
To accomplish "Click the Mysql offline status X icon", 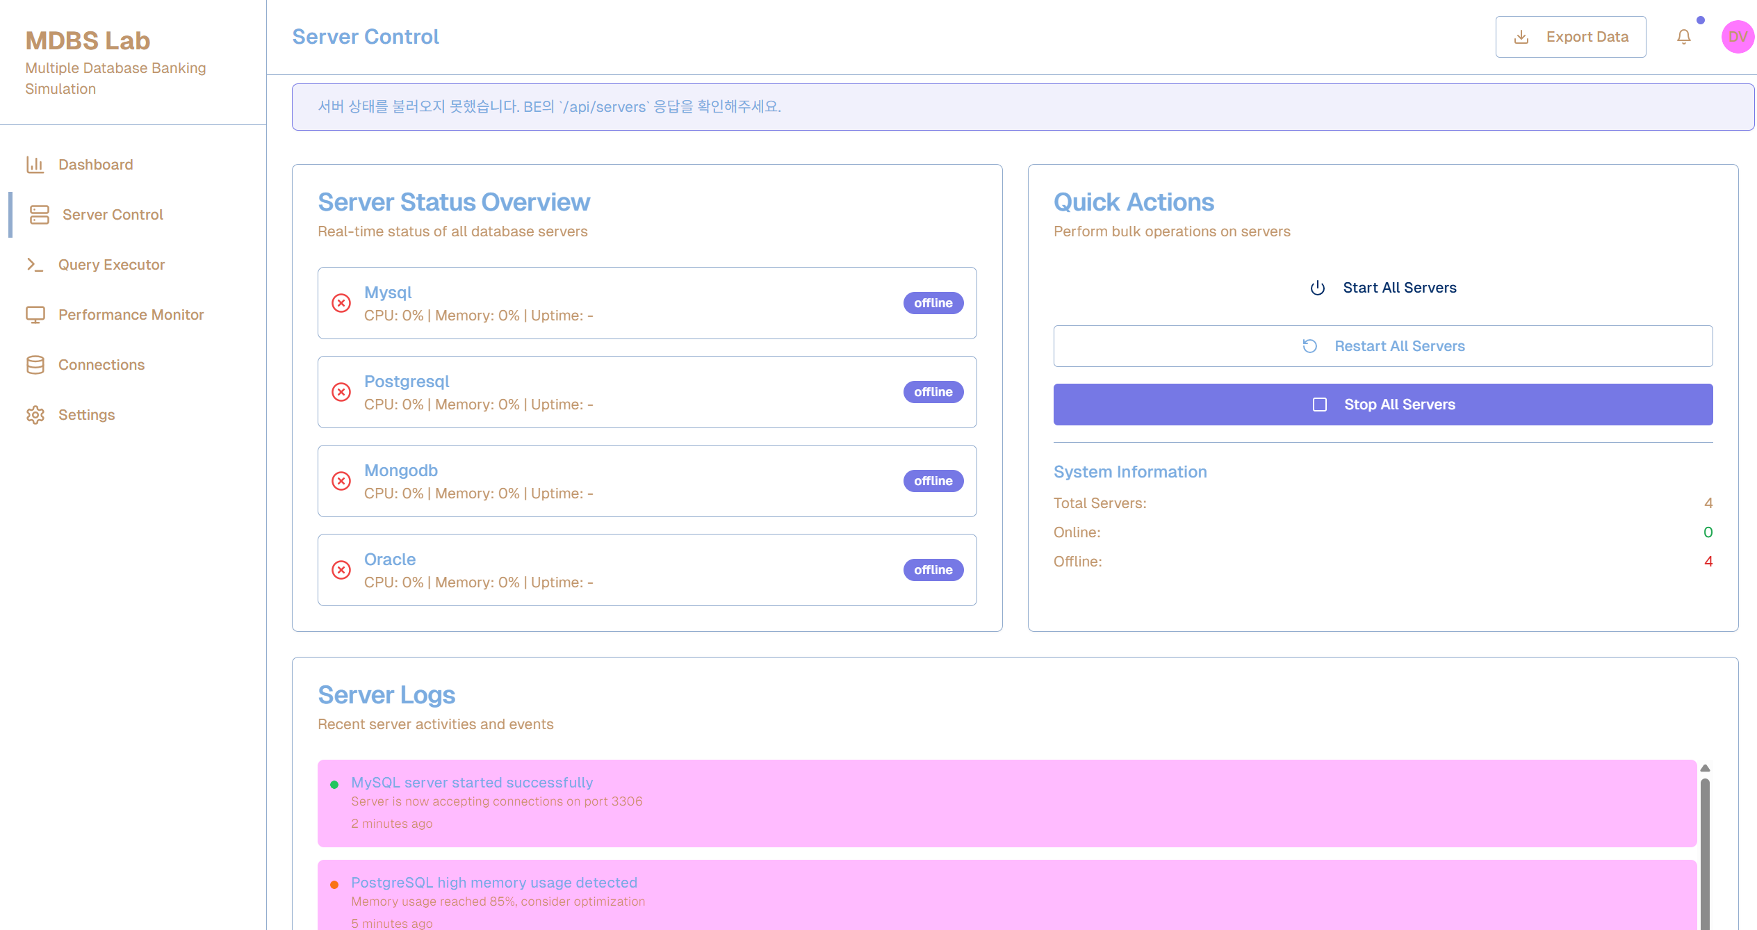I will tap(341, 303).
